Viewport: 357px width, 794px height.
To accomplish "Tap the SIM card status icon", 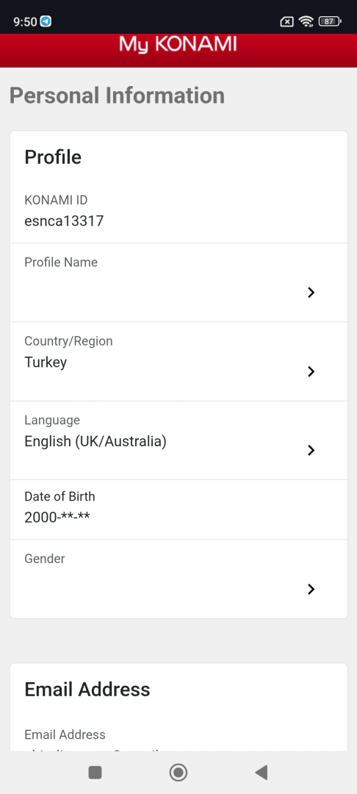I will [286, 21].
